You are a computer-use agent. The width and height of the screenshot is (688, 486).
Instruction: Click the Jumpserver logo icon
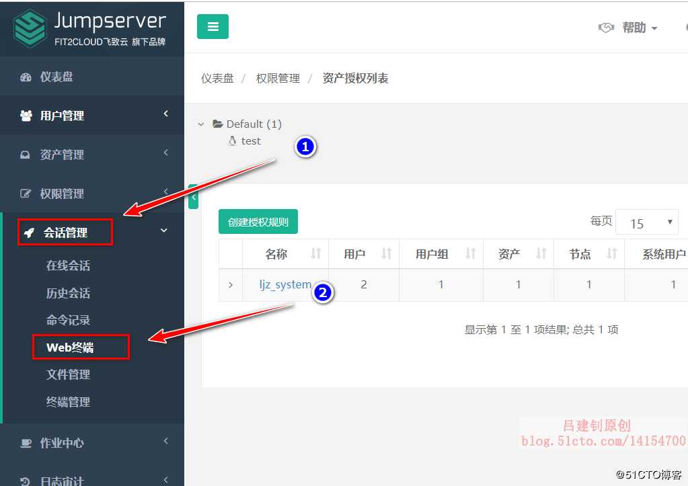[x=30, y=28]
